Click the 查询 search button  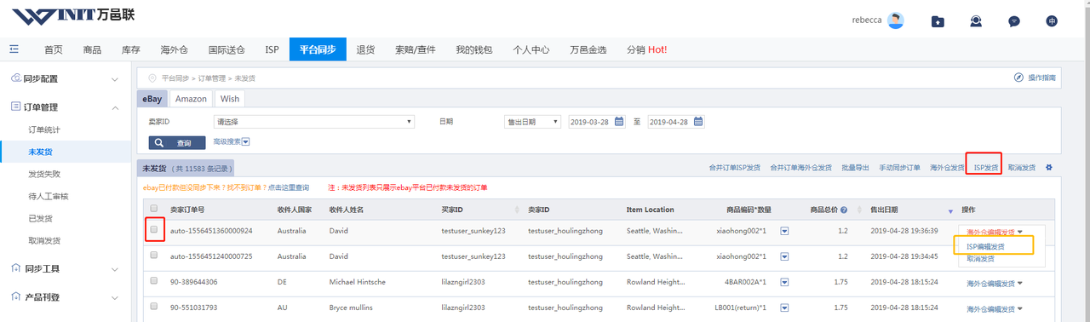click(x=177, y=143)
